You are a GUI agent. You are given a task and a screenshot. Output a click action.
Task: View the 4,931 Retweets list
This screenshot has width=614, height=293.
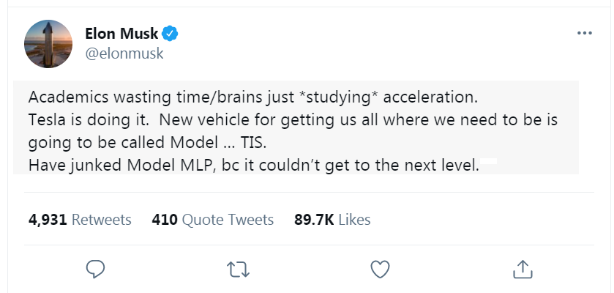tap(80, 220)
